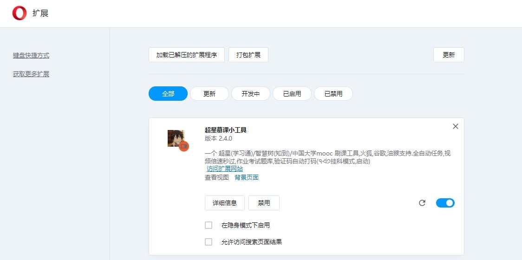Toggle off the 超星慕课小工具 extension switch
The width and height of the screenshot is (522, 260).
[445, 203]
